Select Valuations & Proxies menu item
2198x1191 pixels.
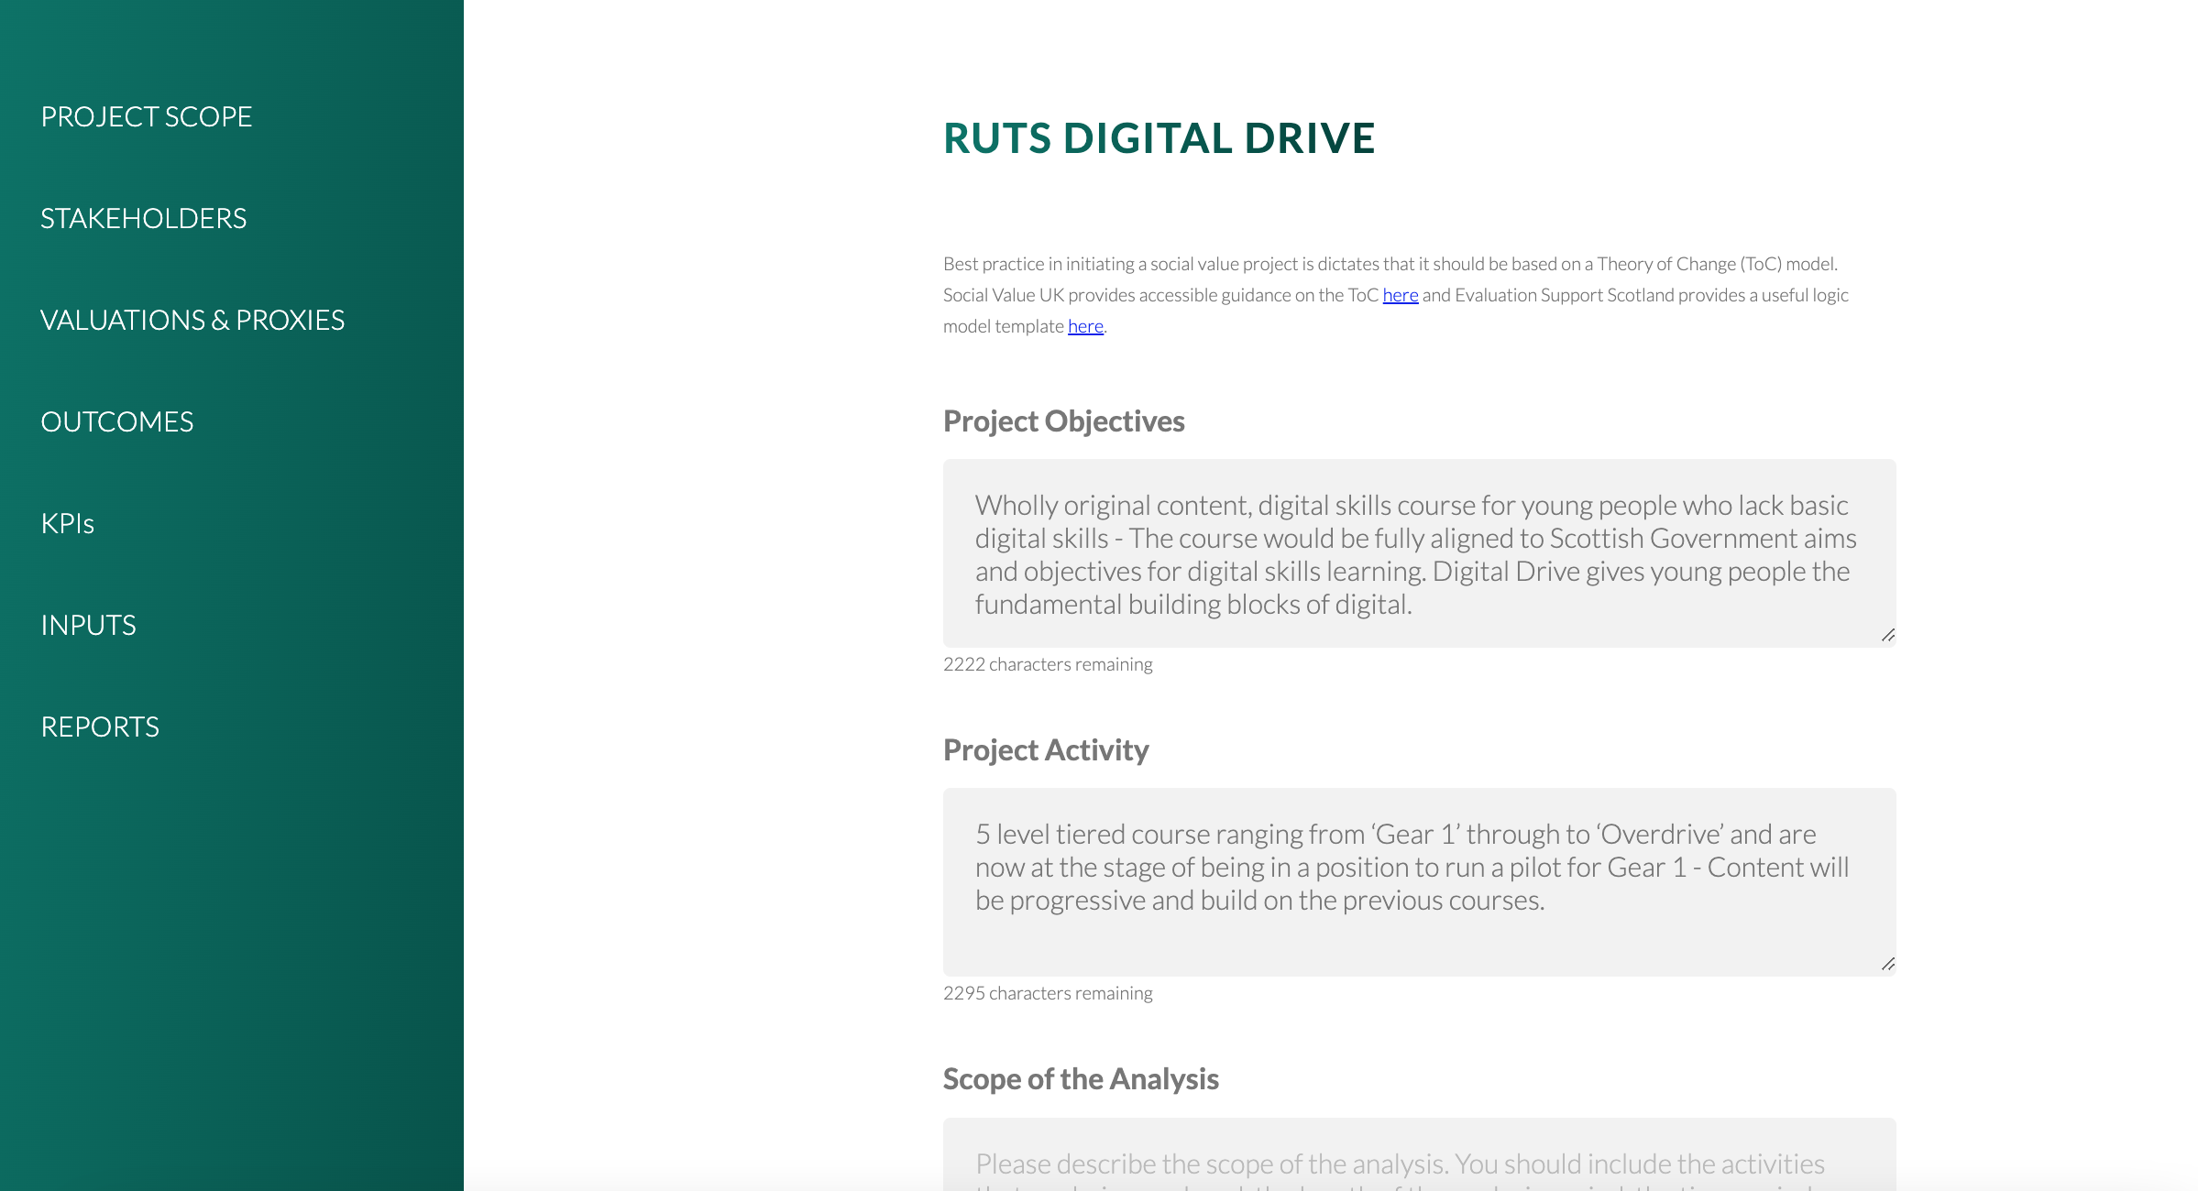[x=192, y=320]
